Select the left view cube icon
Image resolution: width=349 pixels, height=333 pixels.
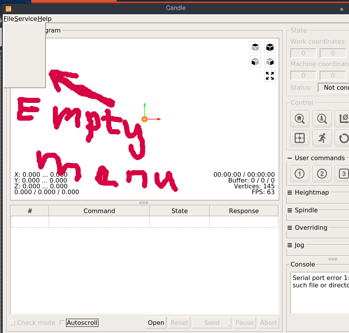point(270,61)
